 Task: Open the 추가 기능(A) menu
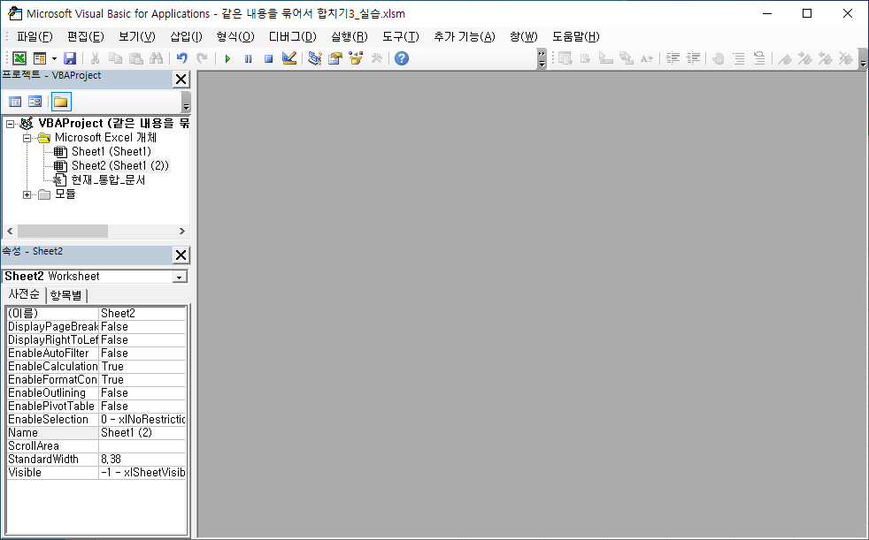point(465,36)
